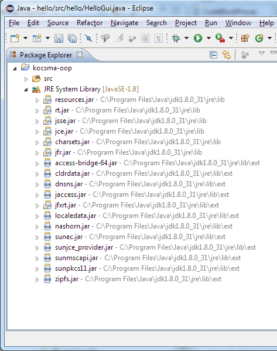277x351 pixels.
Task: Toggle Show Whitespace Characters pilcrow icon
Action: 159,39
